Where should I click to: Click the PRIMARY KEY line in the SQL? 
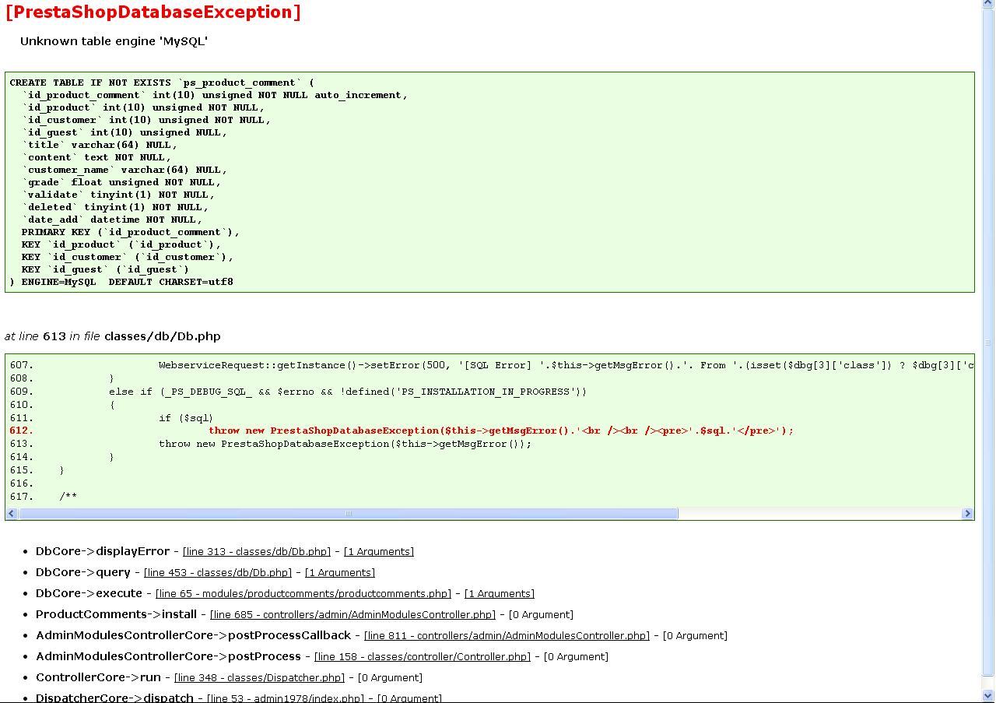131,232
